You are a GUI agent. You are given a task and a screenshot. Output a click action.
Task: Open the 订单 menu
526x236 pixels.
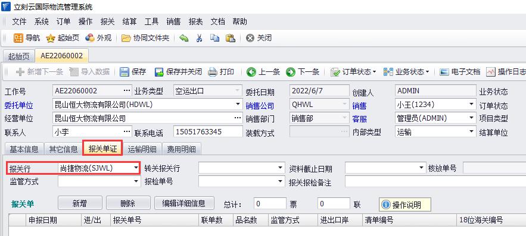pos(63,22)
